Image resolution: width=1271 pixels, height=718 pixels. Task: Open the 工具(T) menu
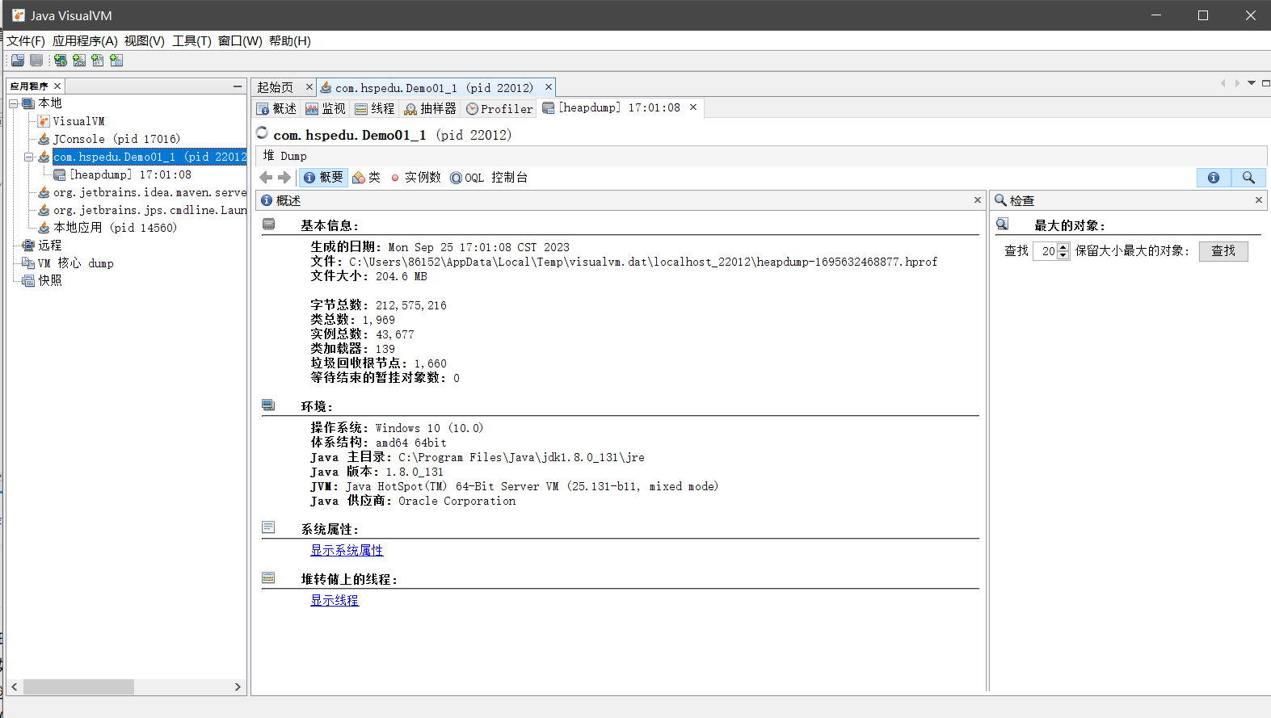click(x=191, y=40)
